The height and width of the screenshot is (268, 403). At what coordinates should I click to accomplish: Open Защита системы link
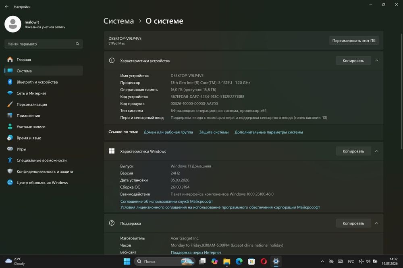[x=214, y=132]
